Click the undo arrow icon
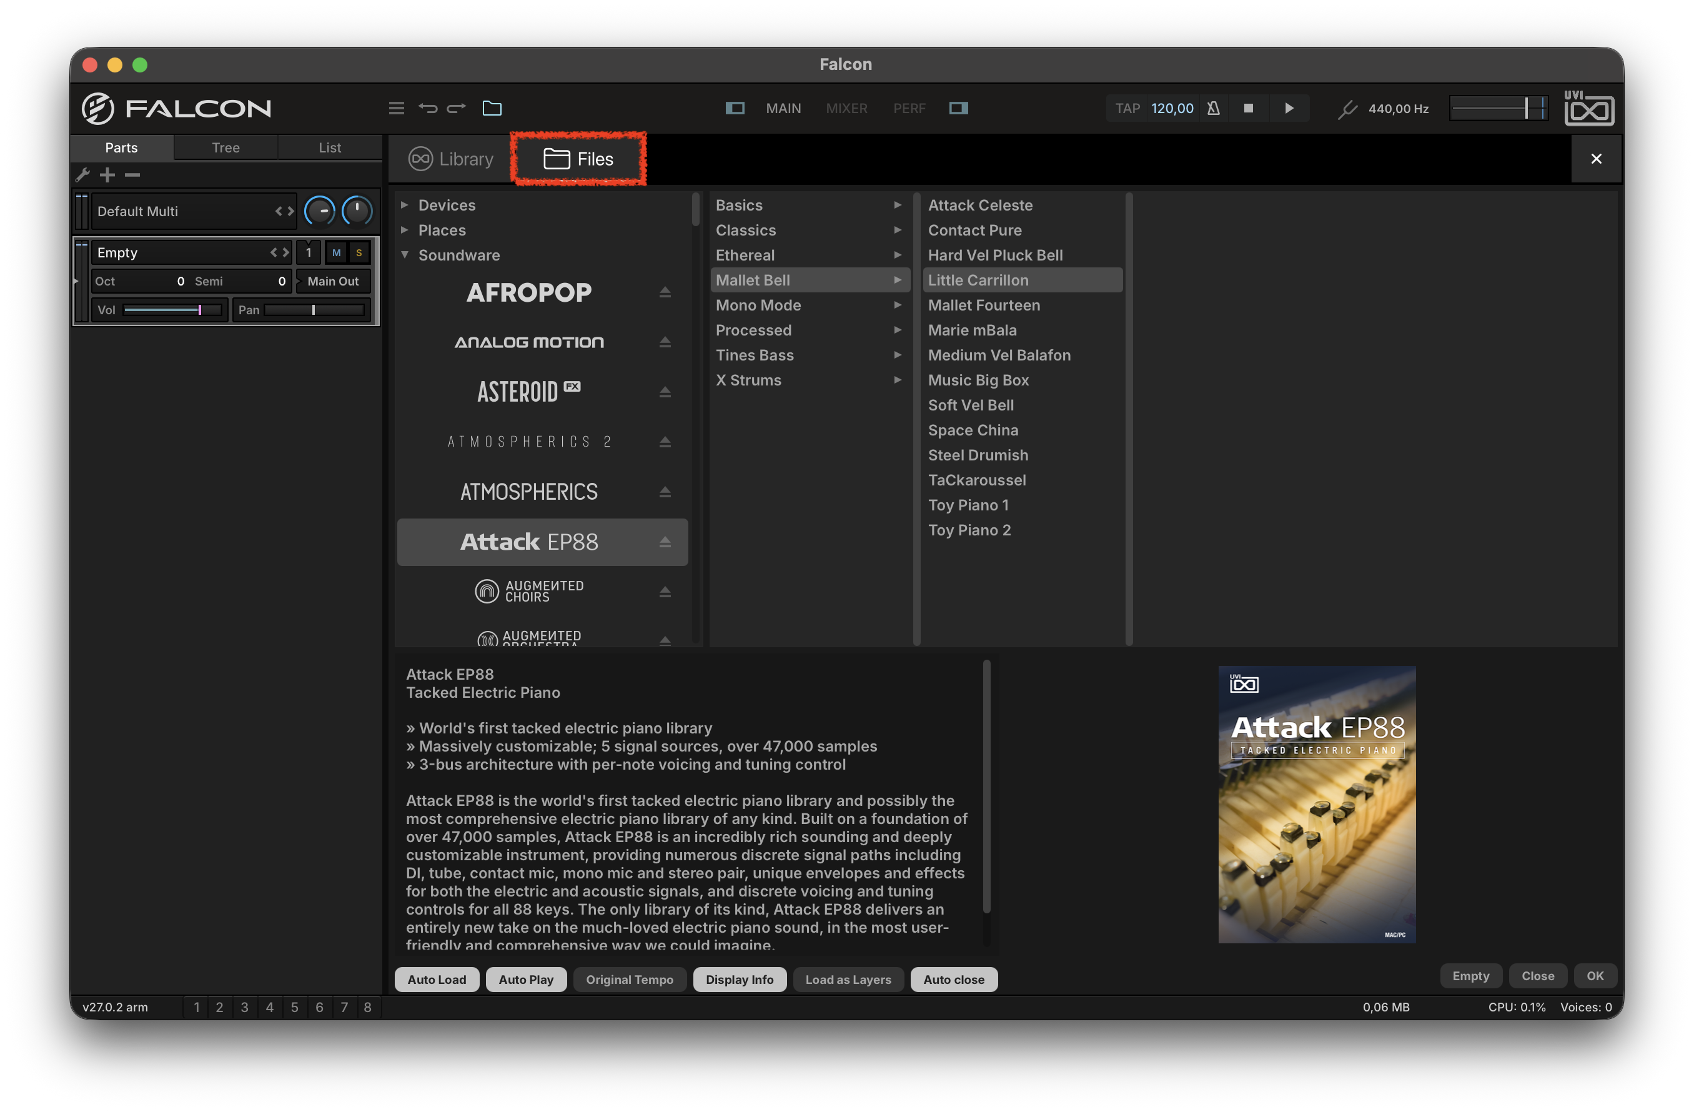The width and height of the screenshot is (1694, 1112). coord(428,108)
